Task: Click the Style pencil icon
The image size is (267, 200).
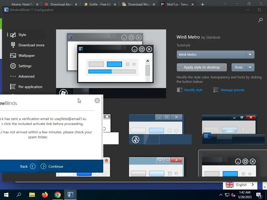Action: pyautogui.click(x=13, y=35)
